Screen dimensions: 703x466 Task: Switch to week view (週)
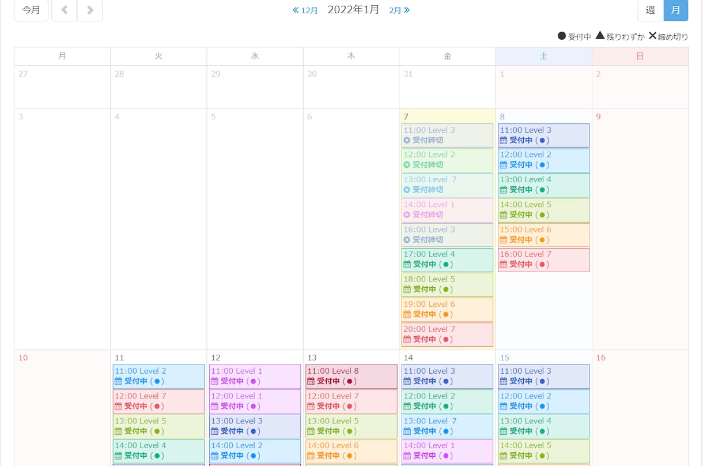[x=651, y=10]
